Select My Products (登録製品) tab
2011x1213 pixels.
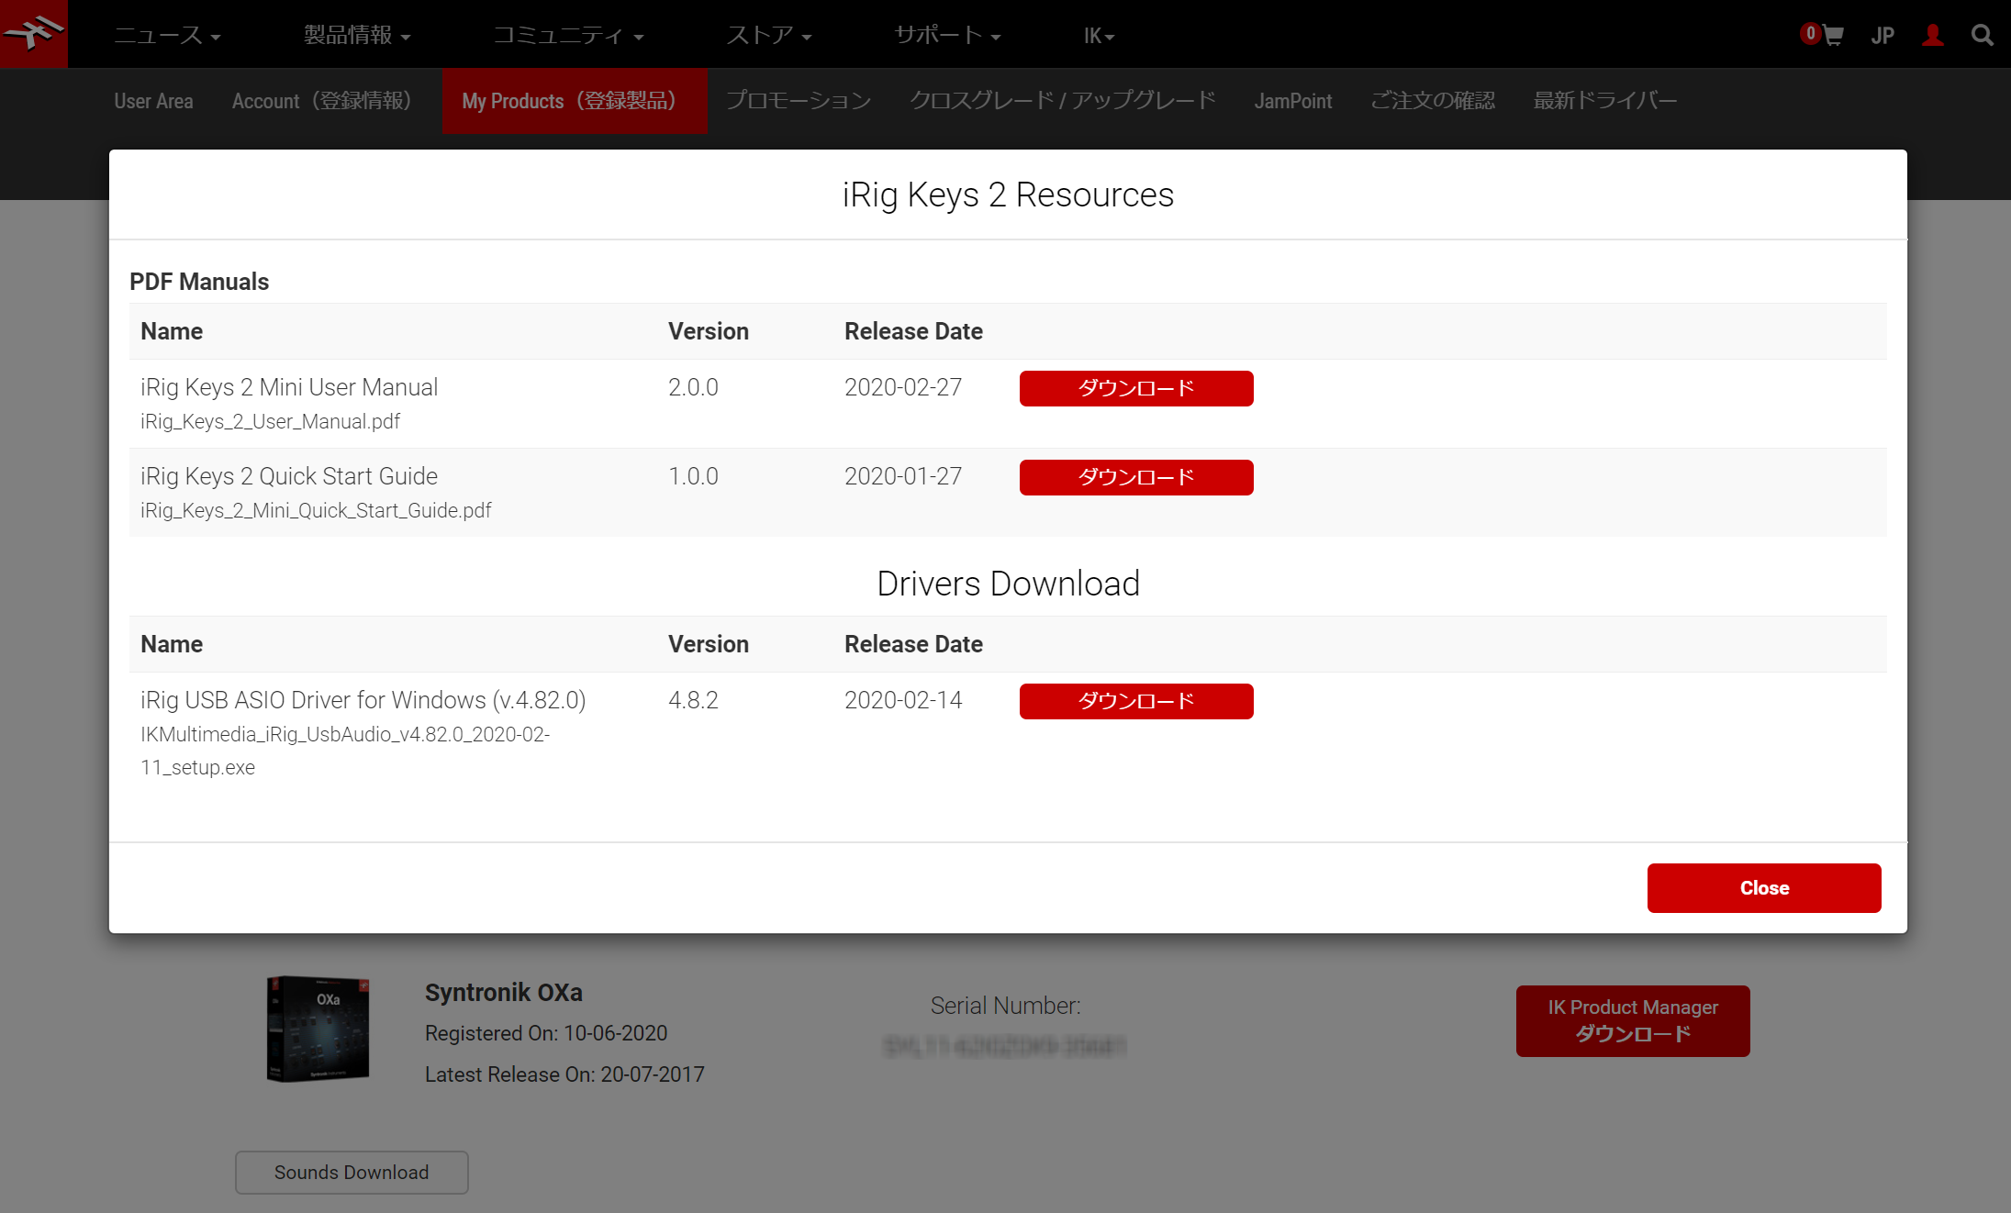(575, 101)
